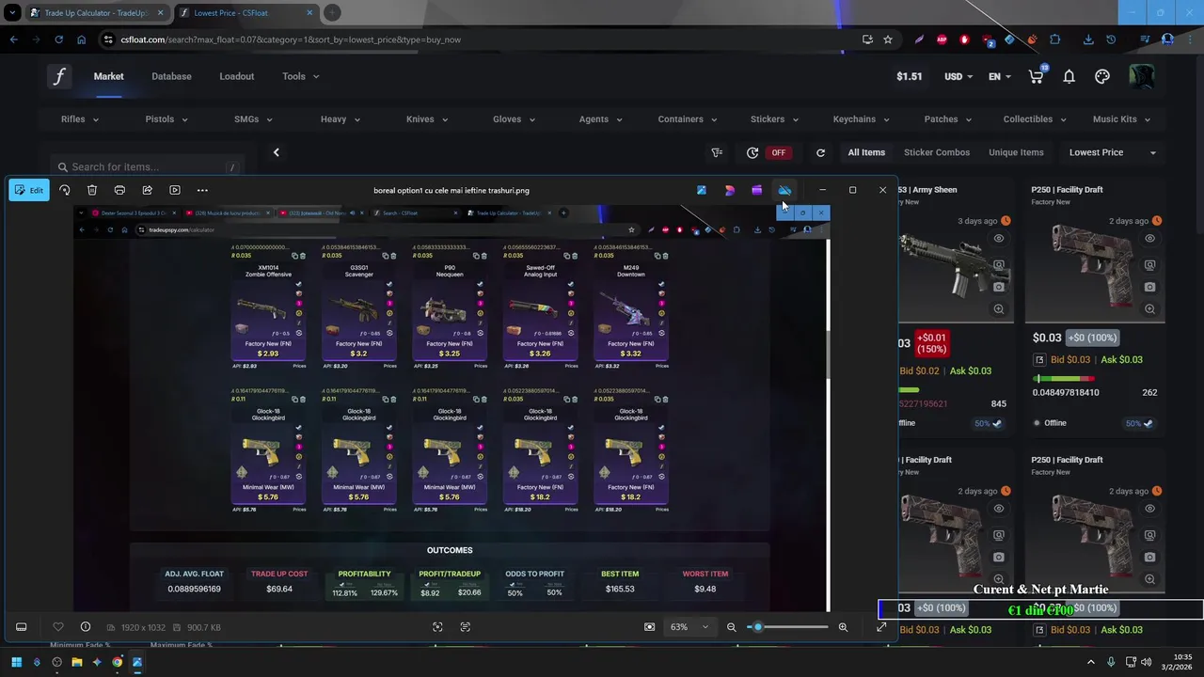Reload the page in Chrome
Image resolution: width=1204 pixels, height=677 pixels.
[58, 39]
